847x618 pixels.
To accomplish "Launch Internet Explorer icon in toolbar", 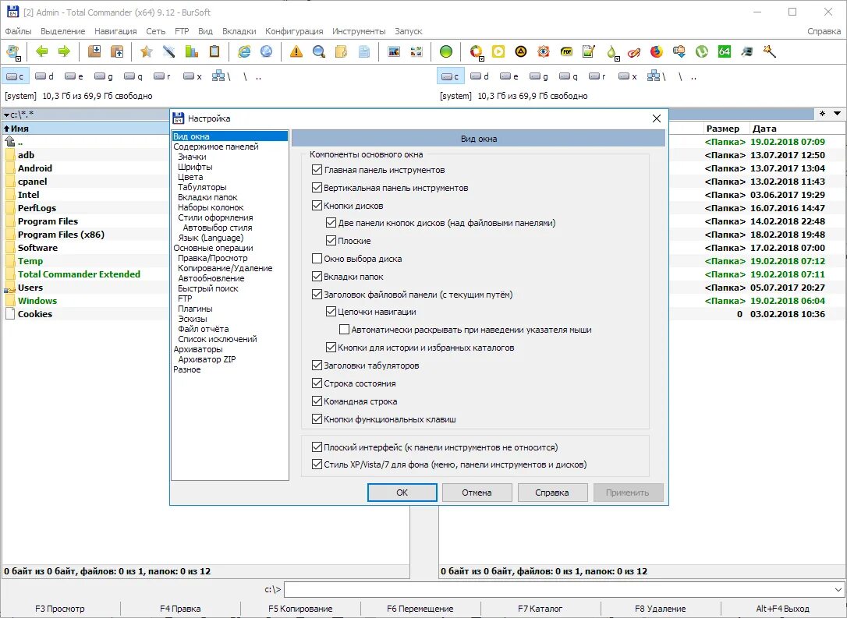I will (244, 51).
